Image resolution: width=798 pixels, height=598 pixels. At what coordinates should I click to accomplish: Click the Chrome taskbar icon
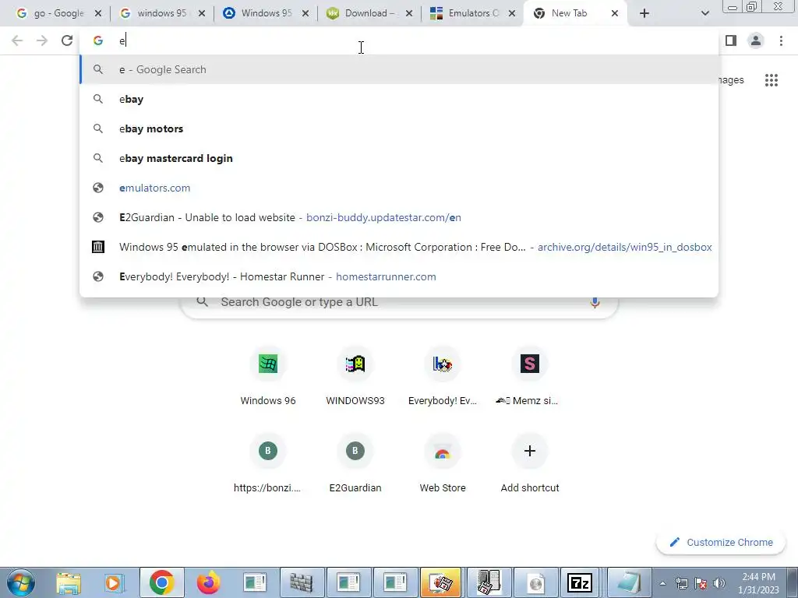tap(162, 582)
